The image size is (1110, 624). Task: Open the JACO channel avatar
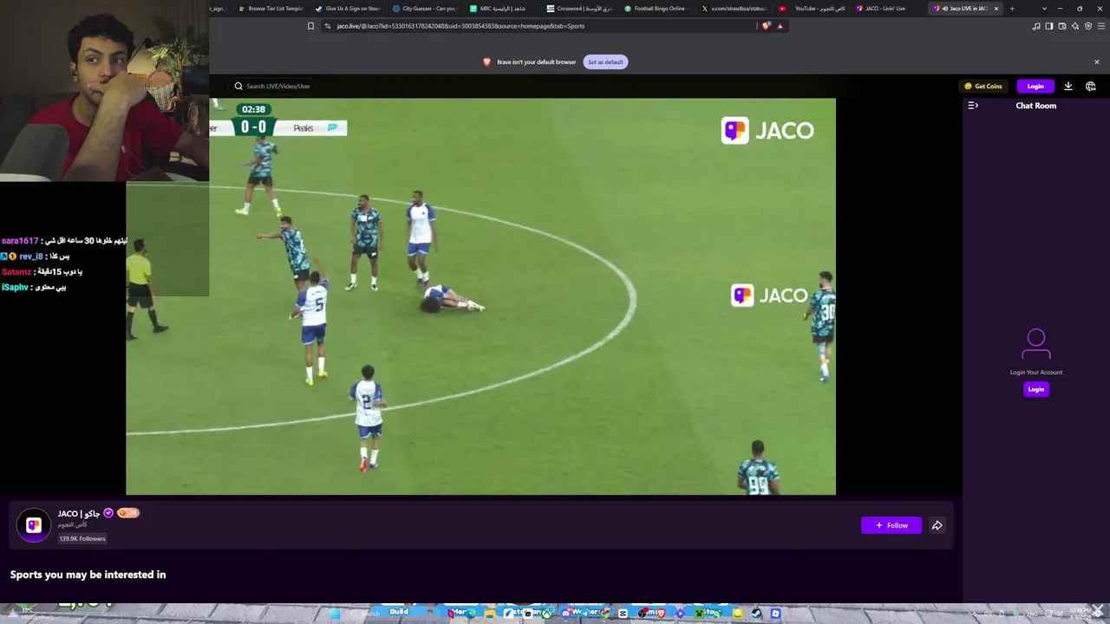pyautogui.click(x=34, y=524)
